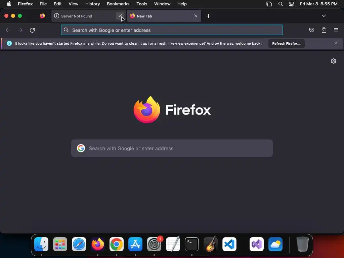Add a new tab with plus button
This screenshot has width=344, height=258.
208,16
